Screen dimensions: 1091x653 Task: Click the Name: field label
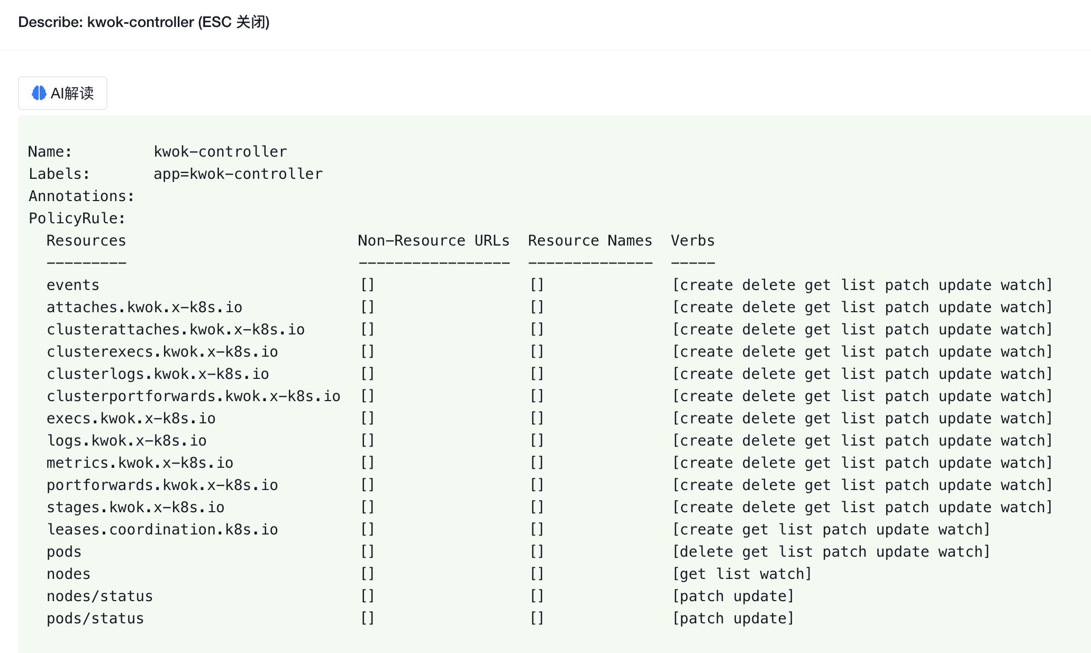[x=50, y=152]
